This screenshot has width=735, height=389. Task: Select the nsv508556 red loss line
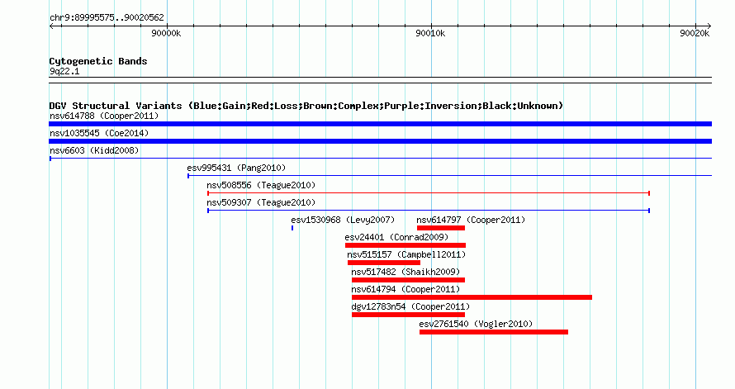(429, 193)
